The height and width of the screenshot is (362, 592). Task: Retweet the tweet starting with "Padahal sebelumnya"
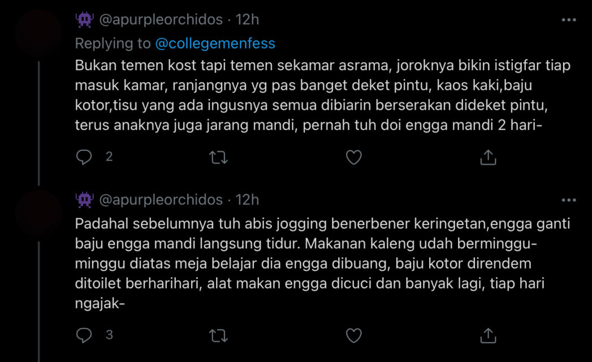click(218, 335)
